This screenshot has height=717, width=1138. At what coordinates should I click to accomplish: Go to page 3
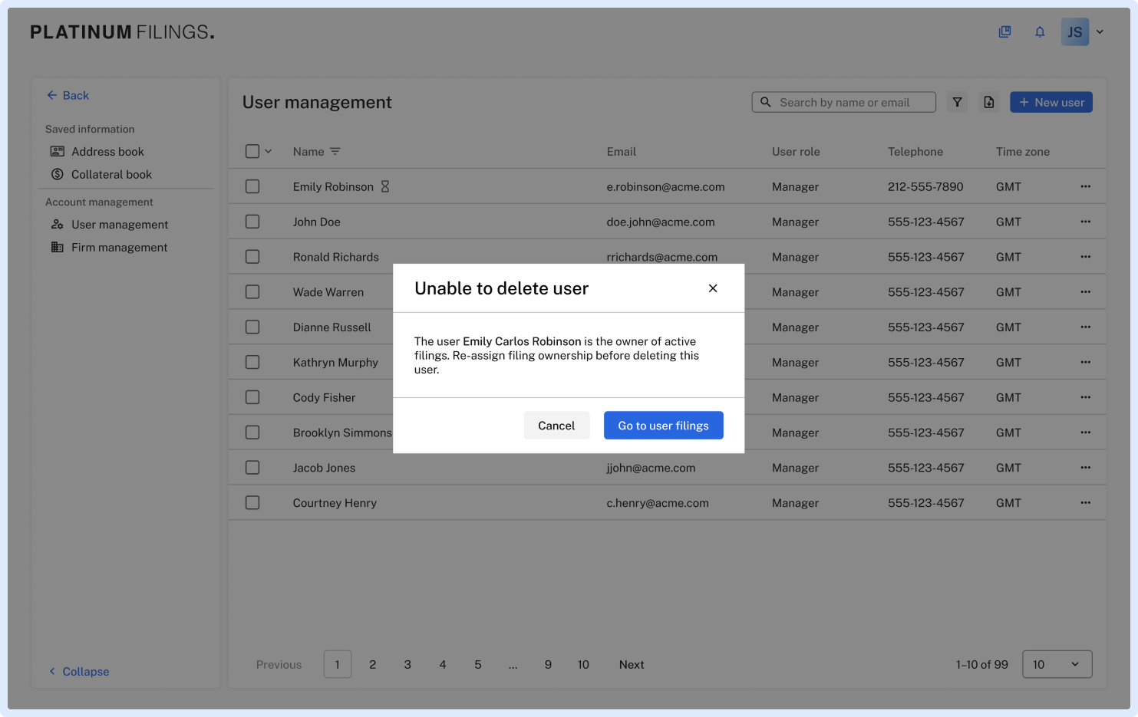(407, 665)
